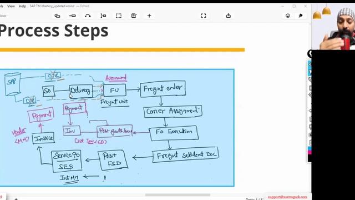Click the Process Steps heading
This screenshot has height=200, width=355.
pyautogui.click(x=54, y=31)
